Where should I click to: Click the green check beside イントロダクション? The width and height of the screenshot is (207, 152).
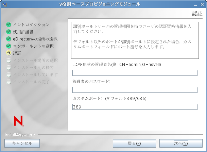[x=8, y=24]
